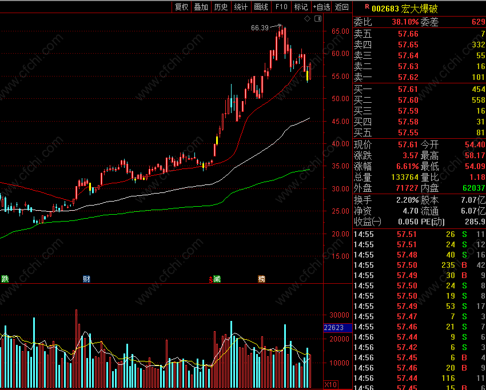486x390 pixels.
Task: Select the 买一 57.61 order row
Action: pyautogui.click(x=419, y=89)
